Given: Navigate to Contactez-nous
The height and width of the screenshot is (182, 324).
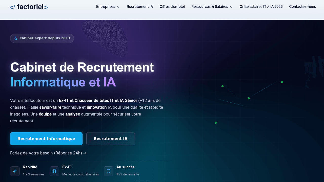Looking at the screenshot, I should click(302, 7).
